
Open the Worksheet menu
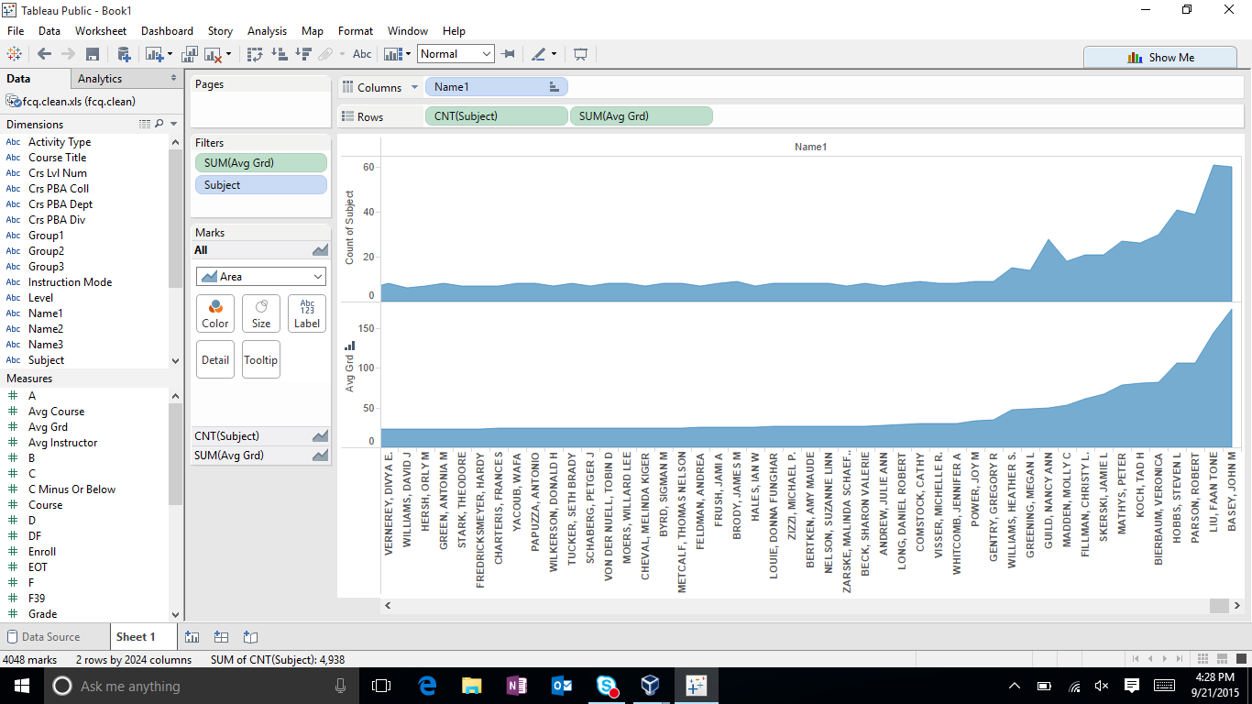coord(101,30)
